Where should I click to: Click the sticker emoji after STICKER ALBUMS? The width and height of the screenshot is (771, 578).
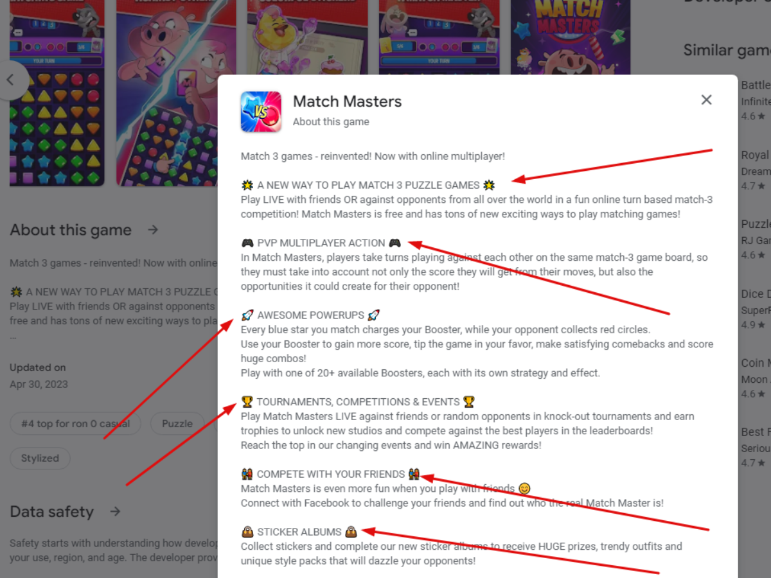(351, 532)
